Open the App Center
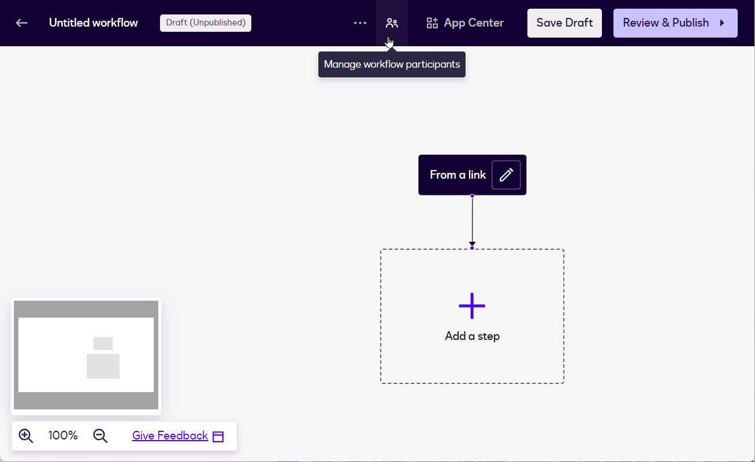 coord(464,23)
